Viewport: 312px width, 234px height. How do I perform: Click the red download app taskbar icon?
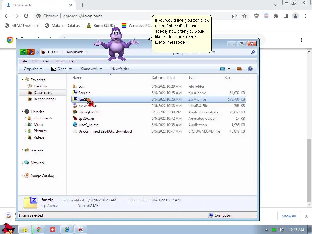click(53, 230)
